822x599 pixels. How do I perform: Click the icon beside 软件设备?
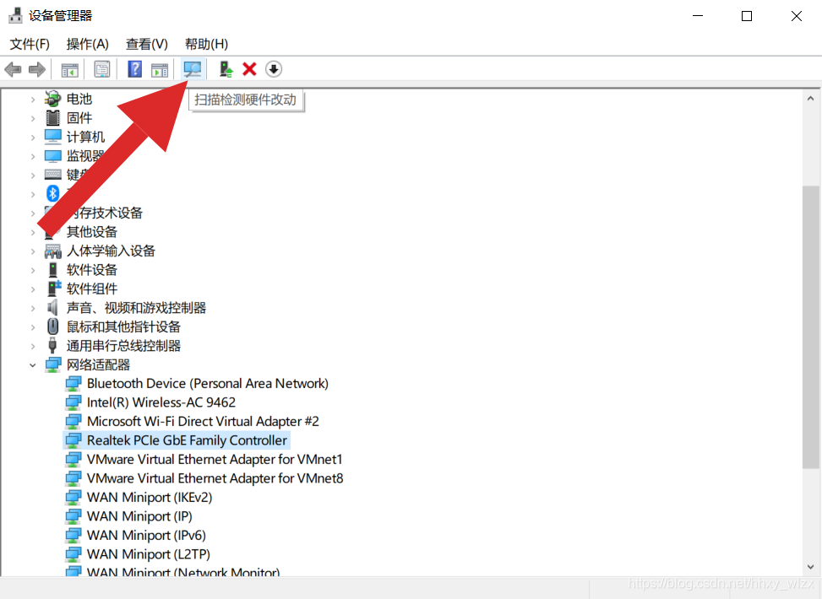52,270
